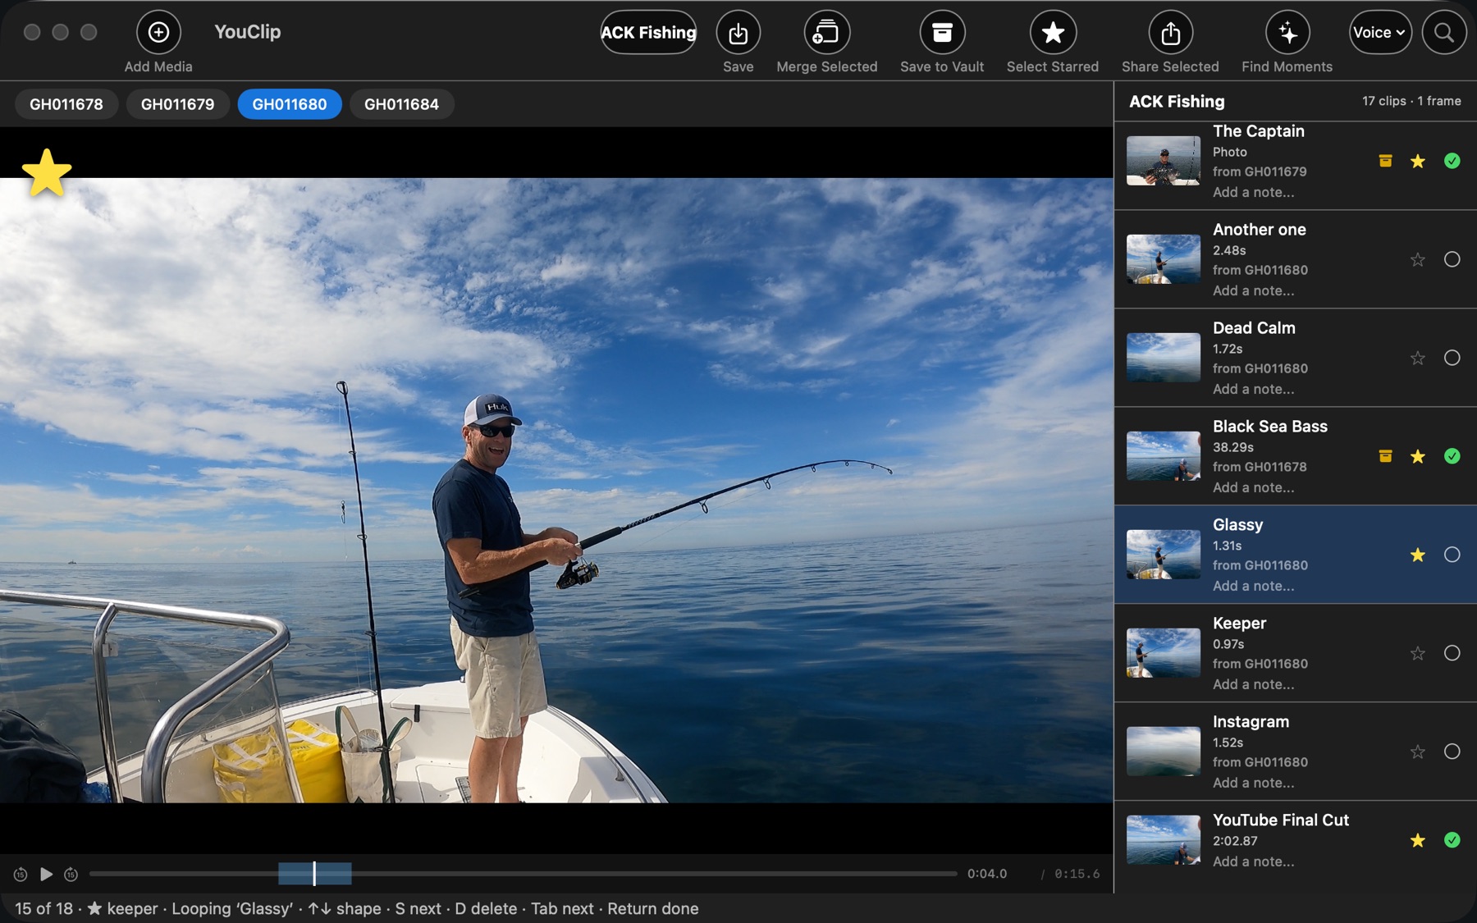Star the Instagram clip
1477x923 pixels.
1418,752
